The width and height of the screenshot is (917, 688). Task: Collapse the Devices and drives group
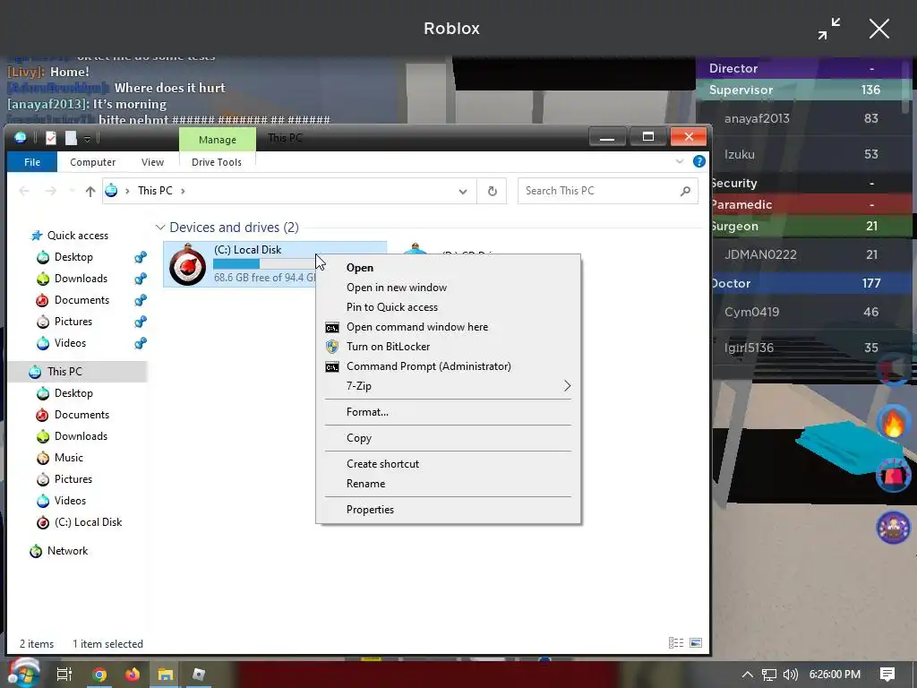(159, 227)
